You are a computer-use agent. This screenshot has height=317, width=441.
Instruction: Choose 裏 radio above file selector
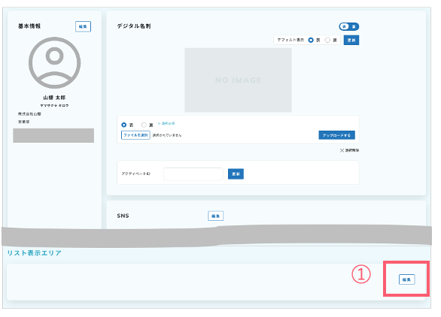[144, 125]
